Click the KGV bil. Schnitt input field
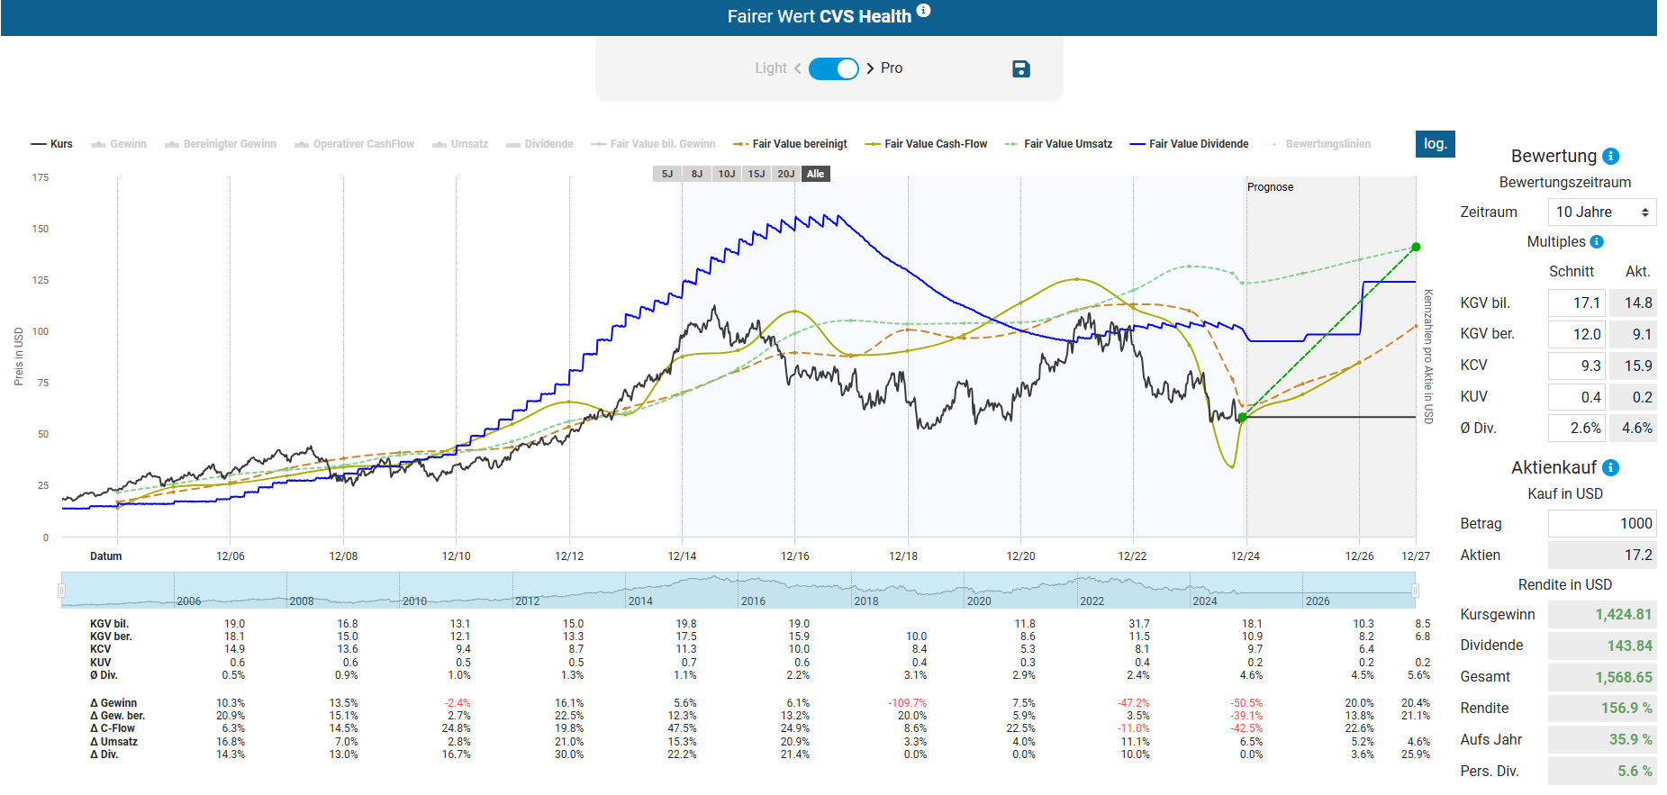 click(1576, 303)
